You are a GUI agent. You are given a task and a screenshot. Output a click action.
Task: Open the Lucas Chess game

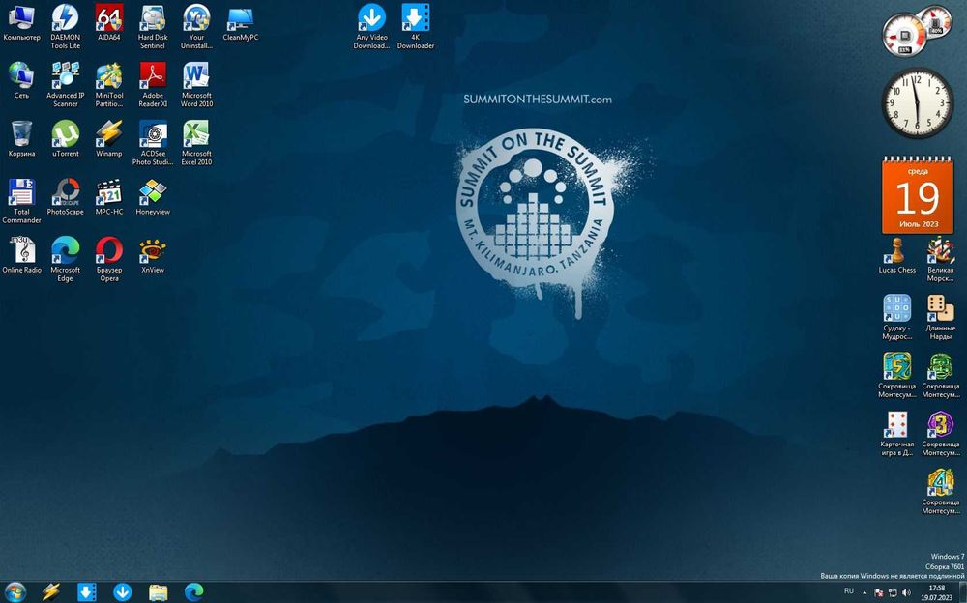click(x=897, y=255)
